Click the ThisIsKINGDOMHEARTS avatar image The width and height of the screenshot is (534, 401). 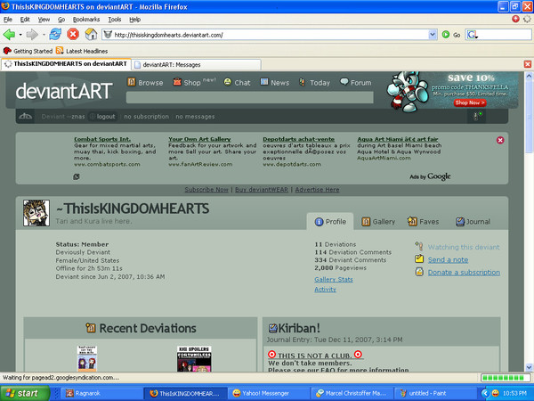click(36, 213)
